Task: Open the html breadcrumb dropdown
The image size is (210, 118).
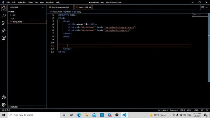Action: pyautogui.click(x=68, y=12)
